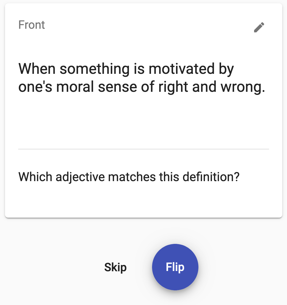
Task: Click the horizontal divider line on card
Action: (143, 149)
